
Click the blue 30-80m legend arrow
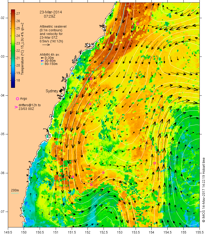42,61
